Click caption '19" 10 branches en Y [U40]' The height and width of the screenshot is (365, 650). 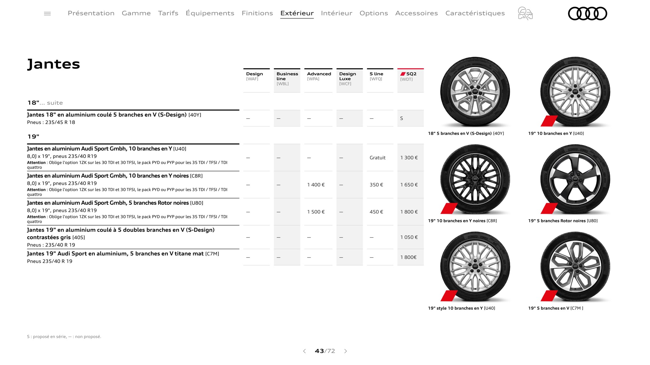pos(556,134)
